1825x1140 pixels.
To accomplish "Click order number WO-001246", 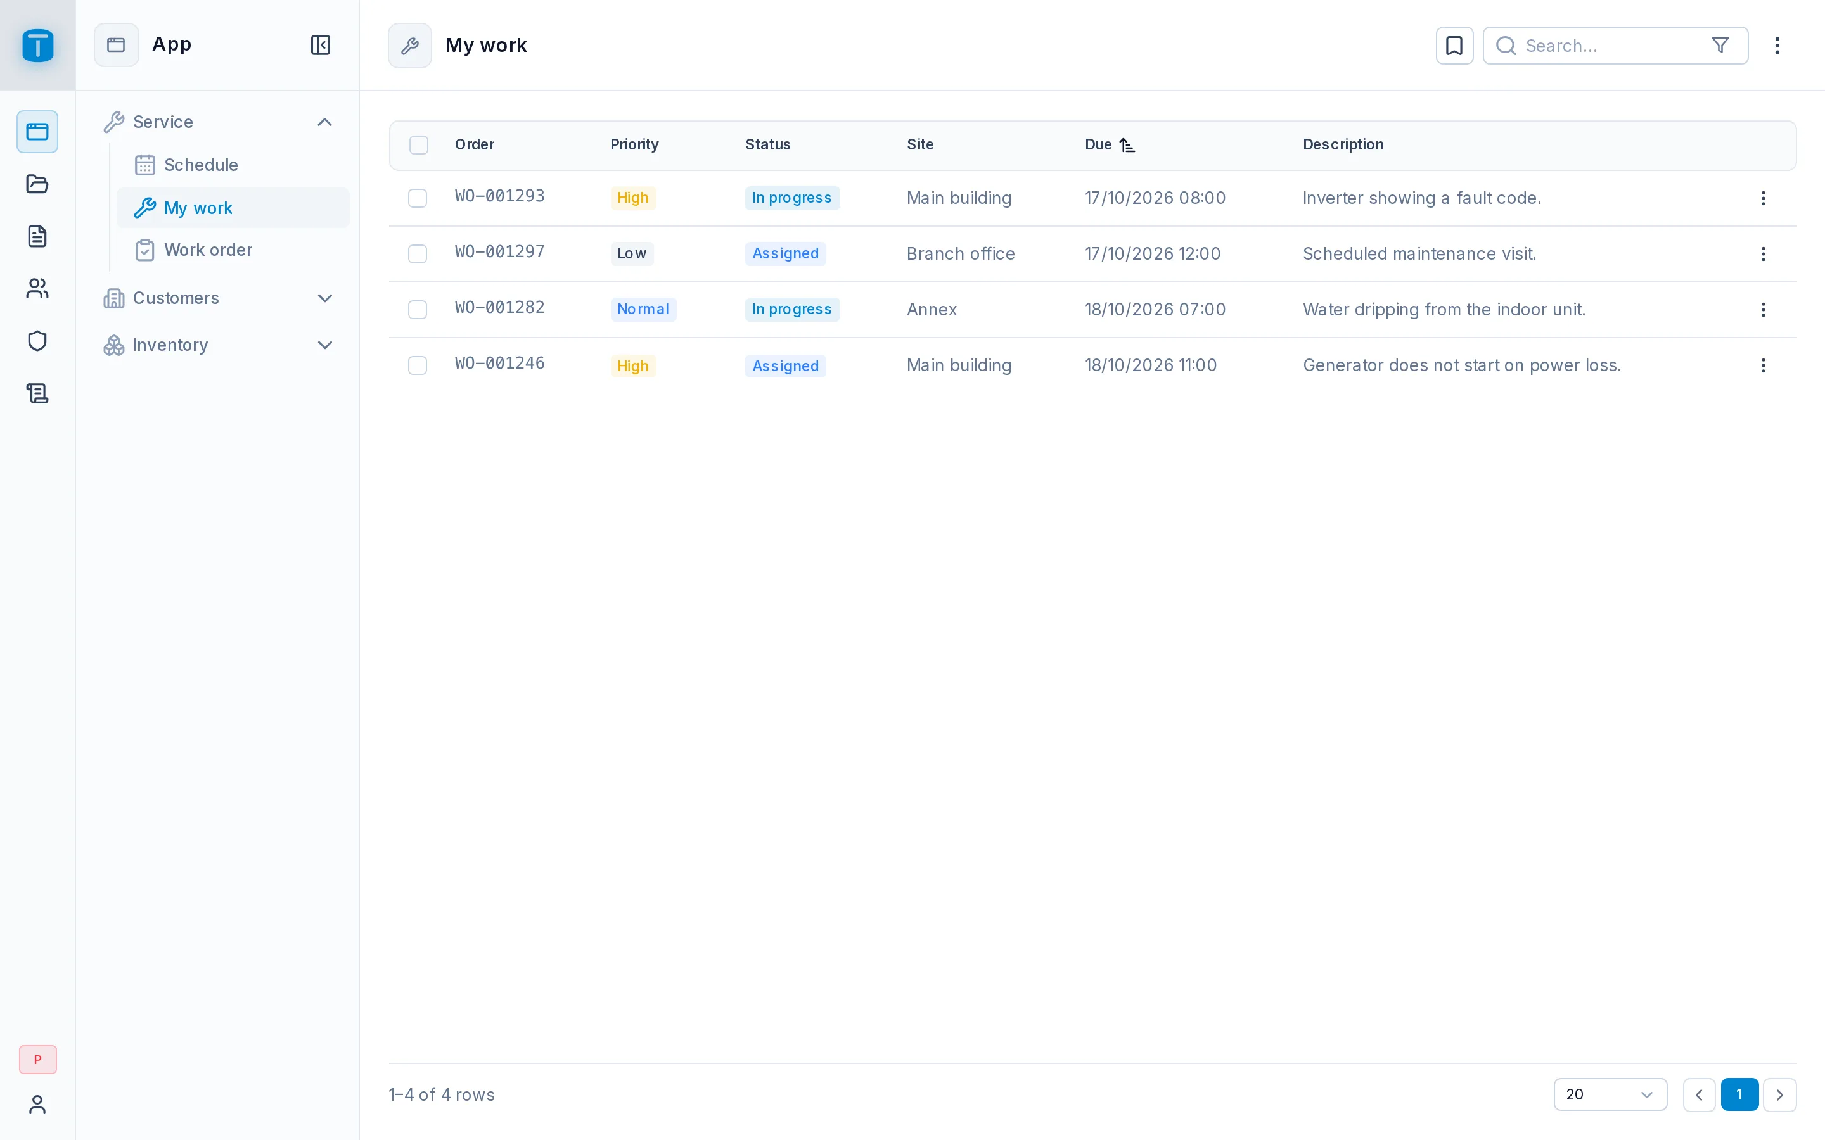I will [499, 364].
